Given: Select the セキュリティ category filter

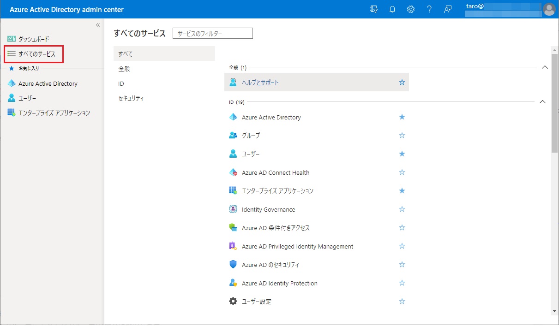Looking at the screenshot, I should pyautogui.click(x=131, y=98).
